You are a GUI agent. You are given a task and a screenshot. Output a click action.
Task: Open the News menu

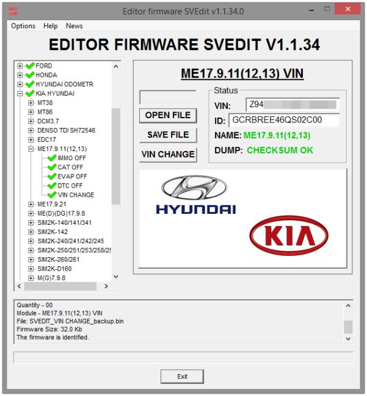74,26
